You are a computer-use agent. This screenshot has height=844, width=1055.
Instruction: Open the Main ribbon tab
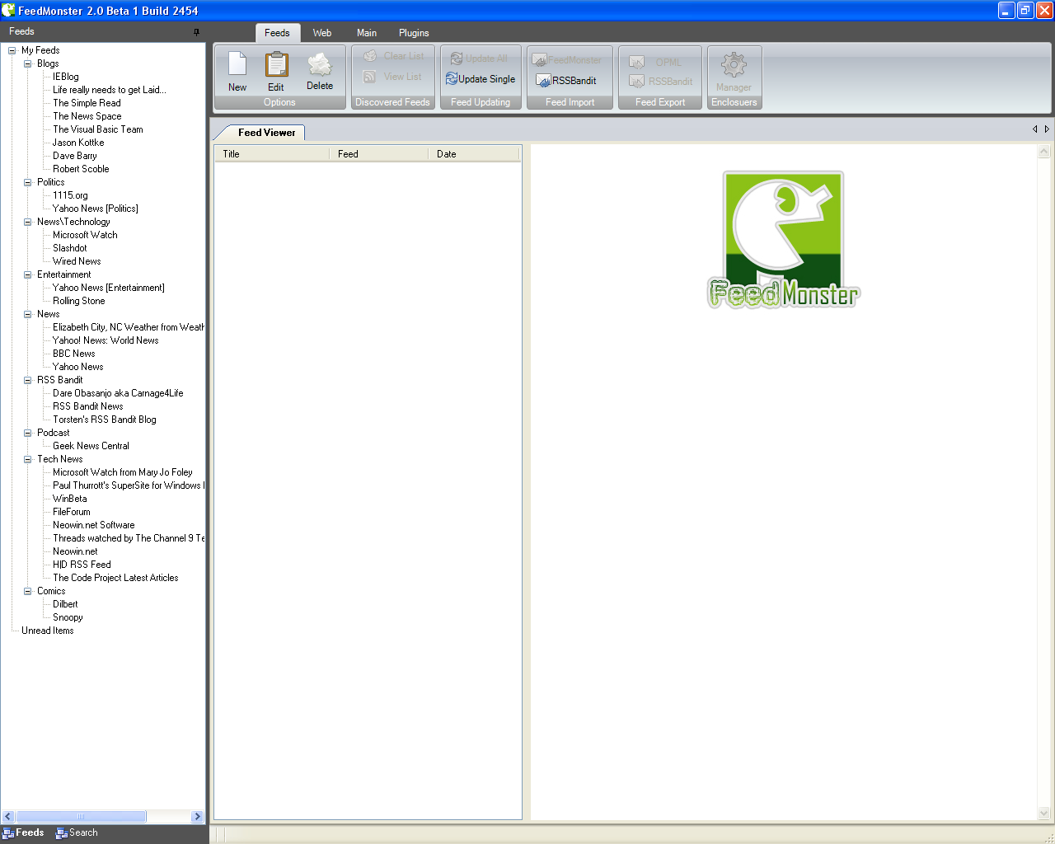point(367,33)
